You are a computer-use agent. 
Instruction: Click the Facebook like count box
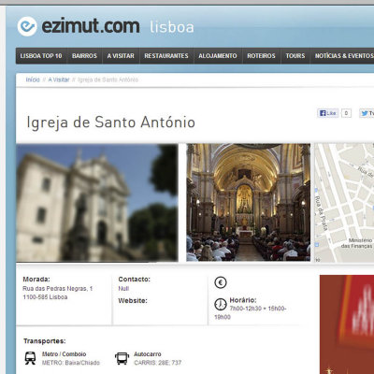click(346, 113)
